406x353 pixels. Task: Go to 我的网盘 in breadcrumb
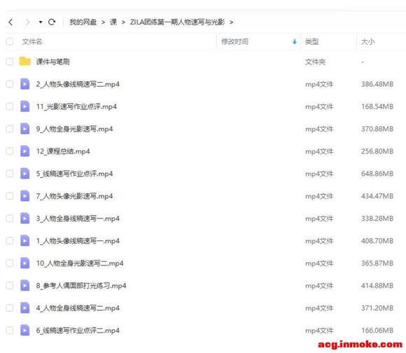[83, 22]
